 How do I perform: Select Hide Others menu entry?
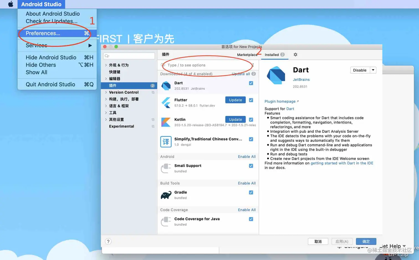(57, 65)
